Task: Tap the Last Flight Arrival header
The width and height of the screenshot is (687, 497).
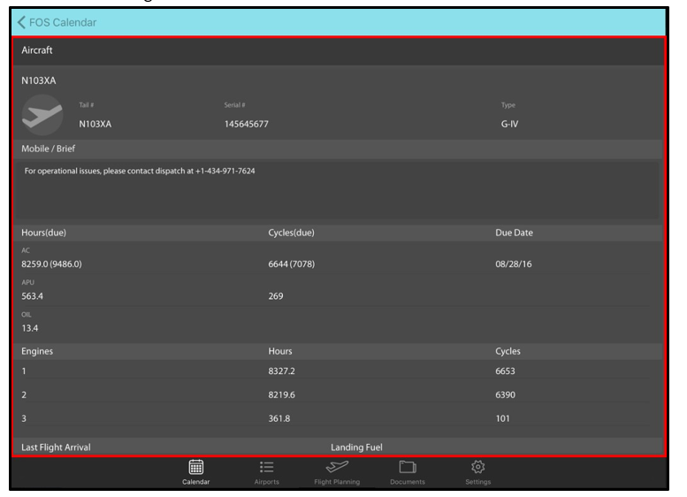Action: tap(56, 447)
